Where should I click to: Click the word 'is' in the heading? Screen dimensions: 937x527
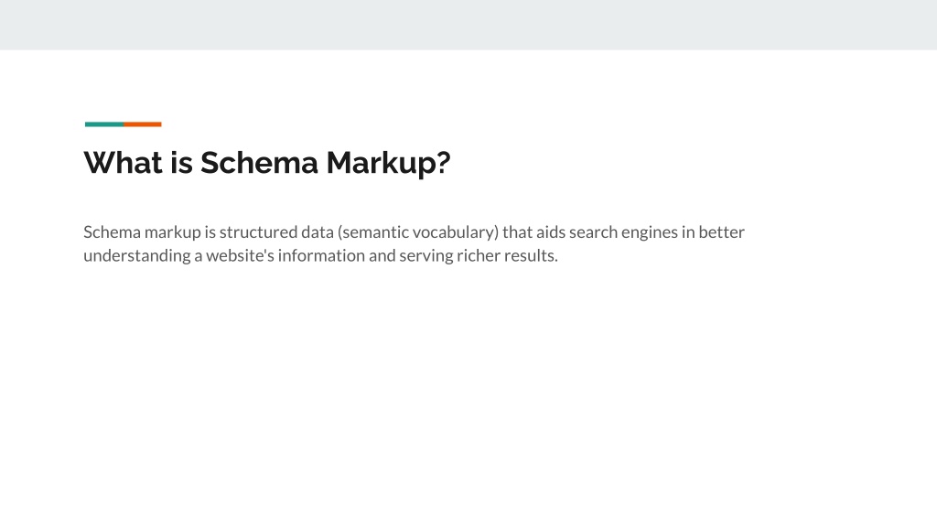181,163
